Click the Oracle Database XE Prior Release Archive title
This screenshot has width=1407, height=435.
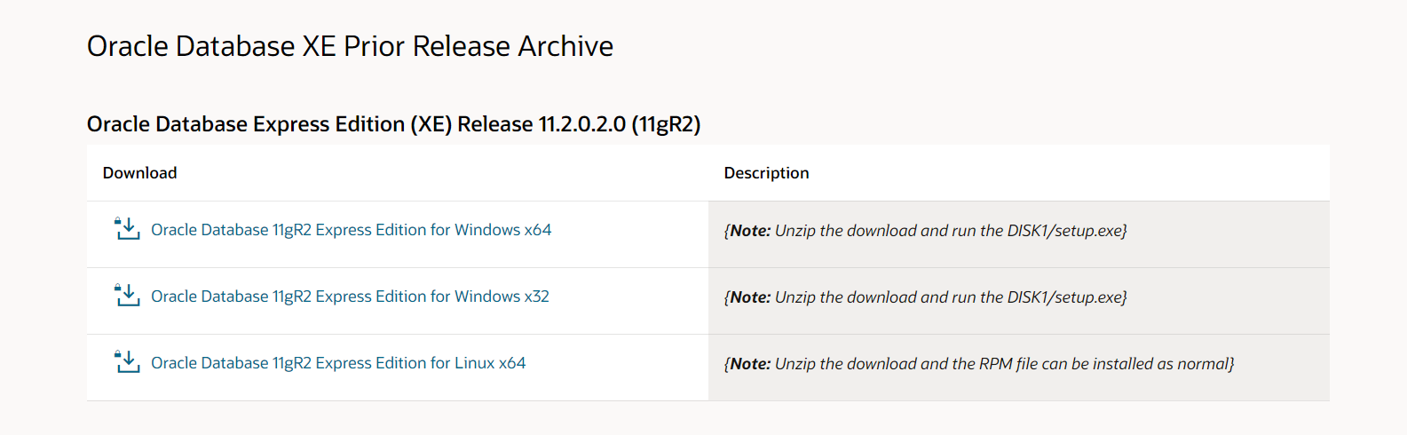click(350, 46)
